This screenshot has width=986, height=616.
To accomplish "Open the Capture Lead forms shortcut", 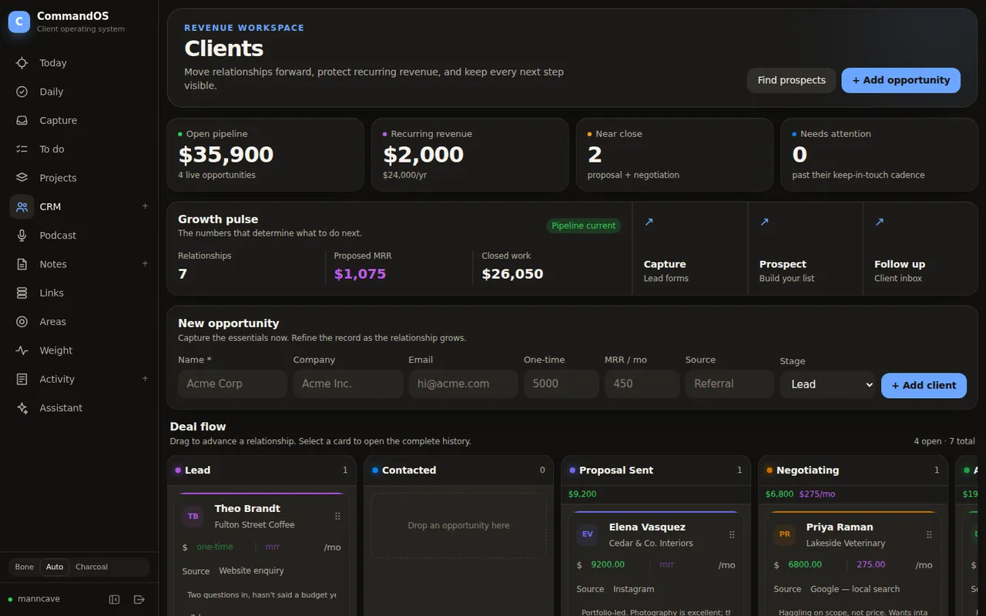I will pos(689,248).
